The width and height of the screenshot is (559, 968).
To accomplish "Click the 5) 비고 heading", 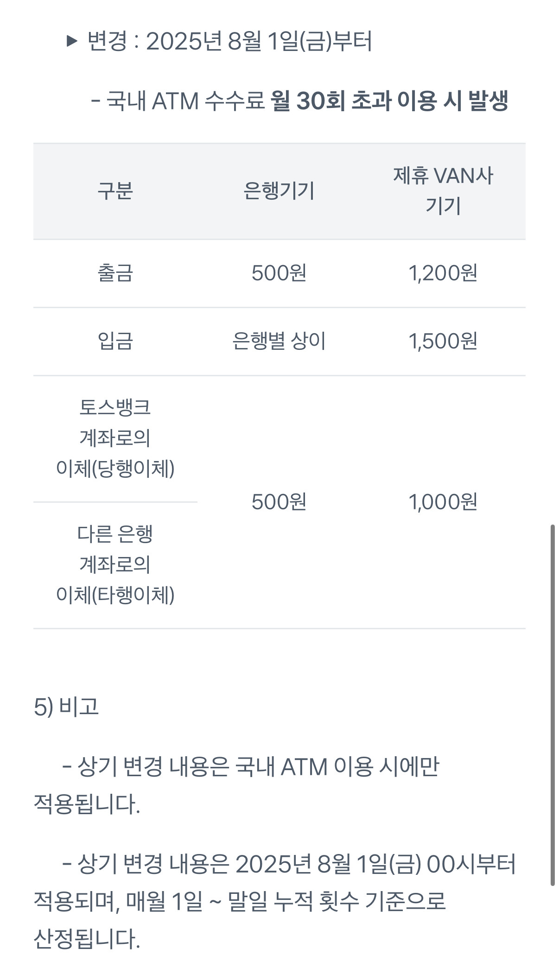I will coord(66,707).
